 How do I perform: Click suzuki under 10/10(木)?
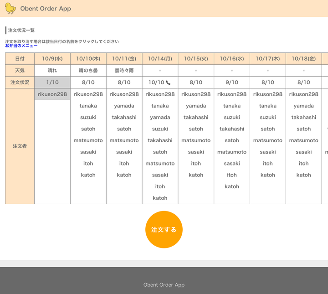point(88,118)
